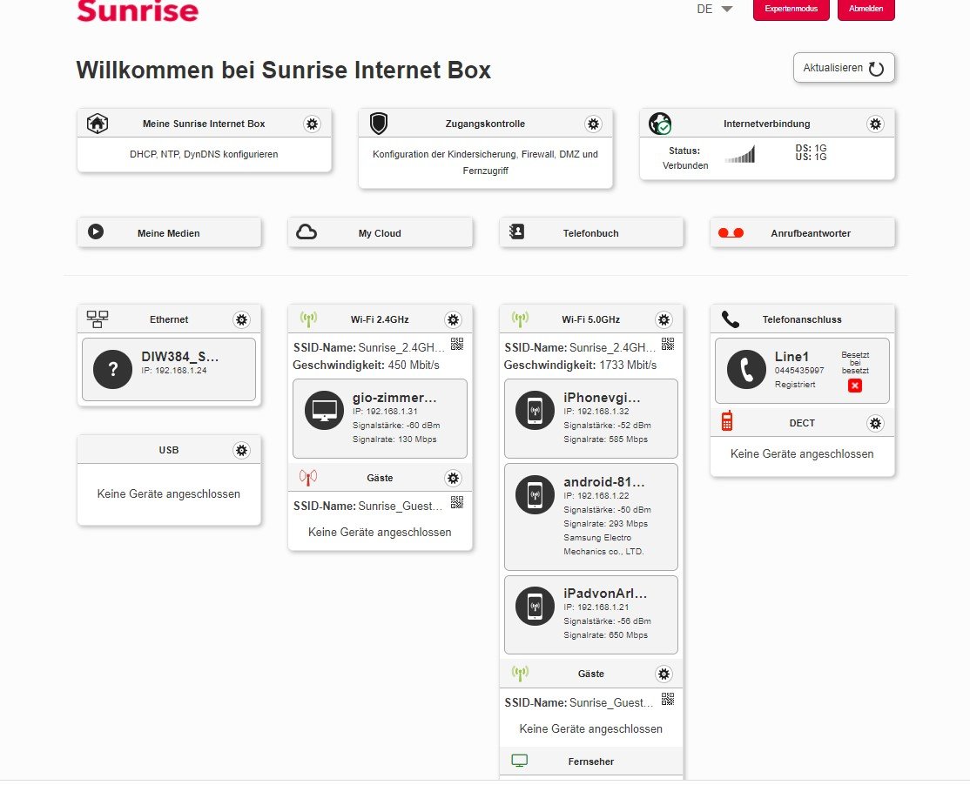
Task: Click the Sunrise logo
Action: 138,11
